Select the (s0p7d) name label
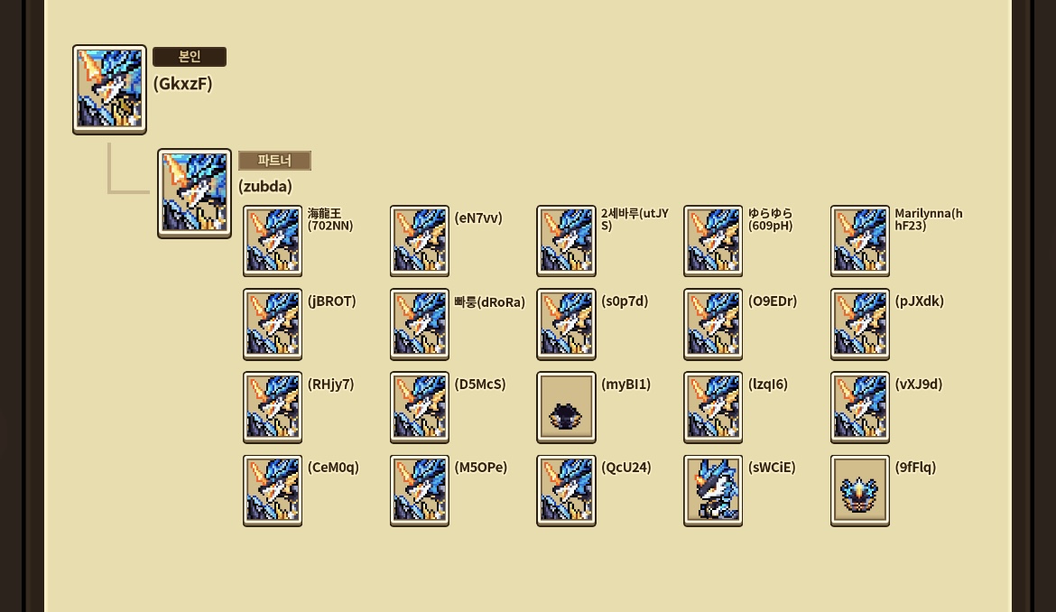Screen dimensions: 1056x612 625,301
